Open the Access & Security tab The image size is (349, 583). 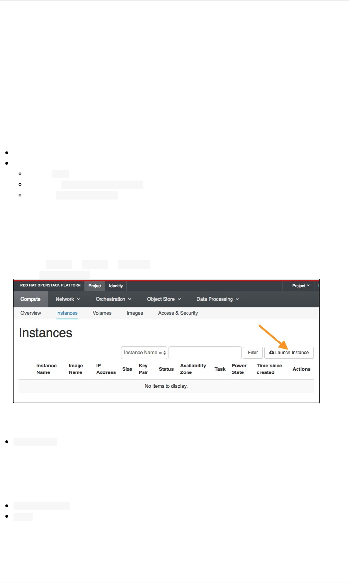tap(178, 313)
